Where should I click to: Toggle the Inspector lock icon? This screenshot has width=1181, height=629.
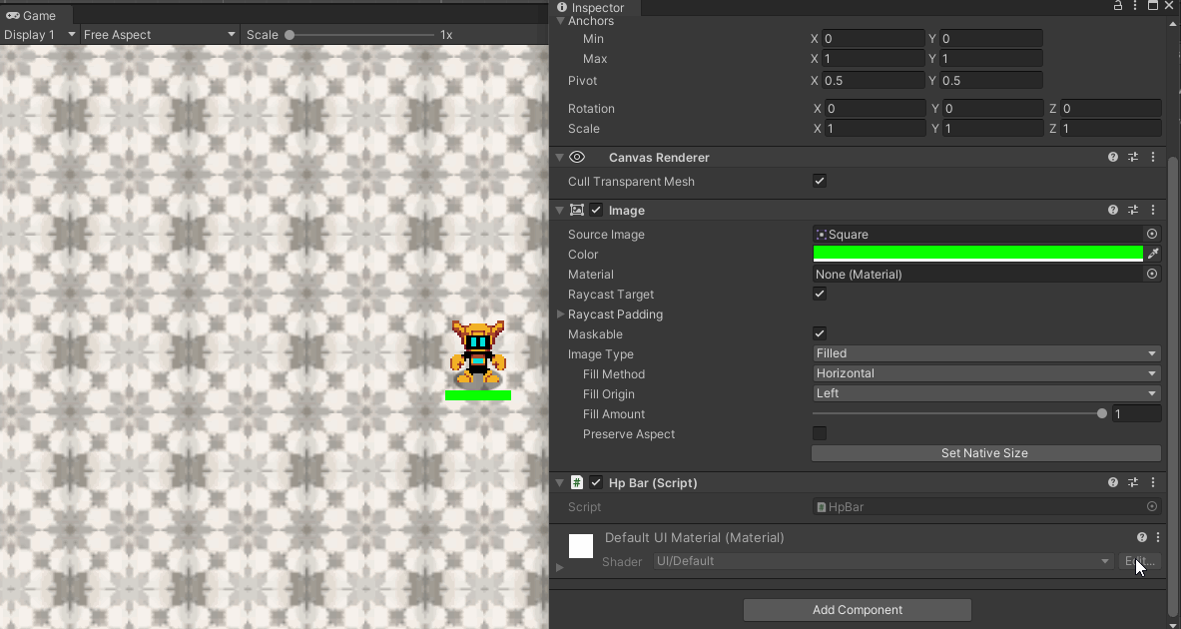coord(1118,6)
